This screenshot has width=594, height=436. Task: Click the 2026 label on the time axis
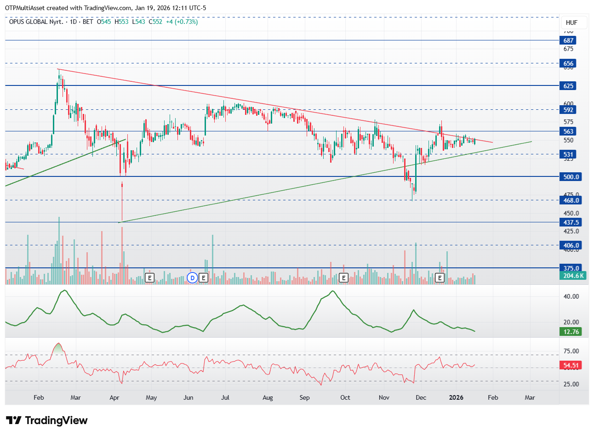click(456, 397)
